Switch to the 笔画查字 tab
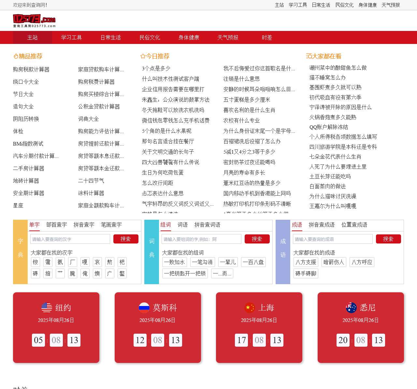The width and height of the screenshot is (417, 389). pyautogui.click(x=111, y=225)
